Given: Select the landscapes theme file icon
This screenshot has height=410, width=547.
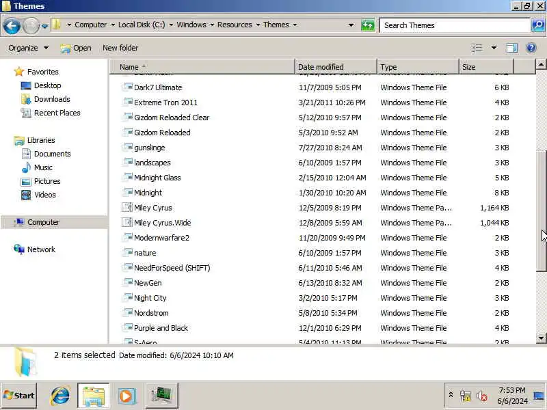Looking at the screenshot, I should [x=127, y=162].
